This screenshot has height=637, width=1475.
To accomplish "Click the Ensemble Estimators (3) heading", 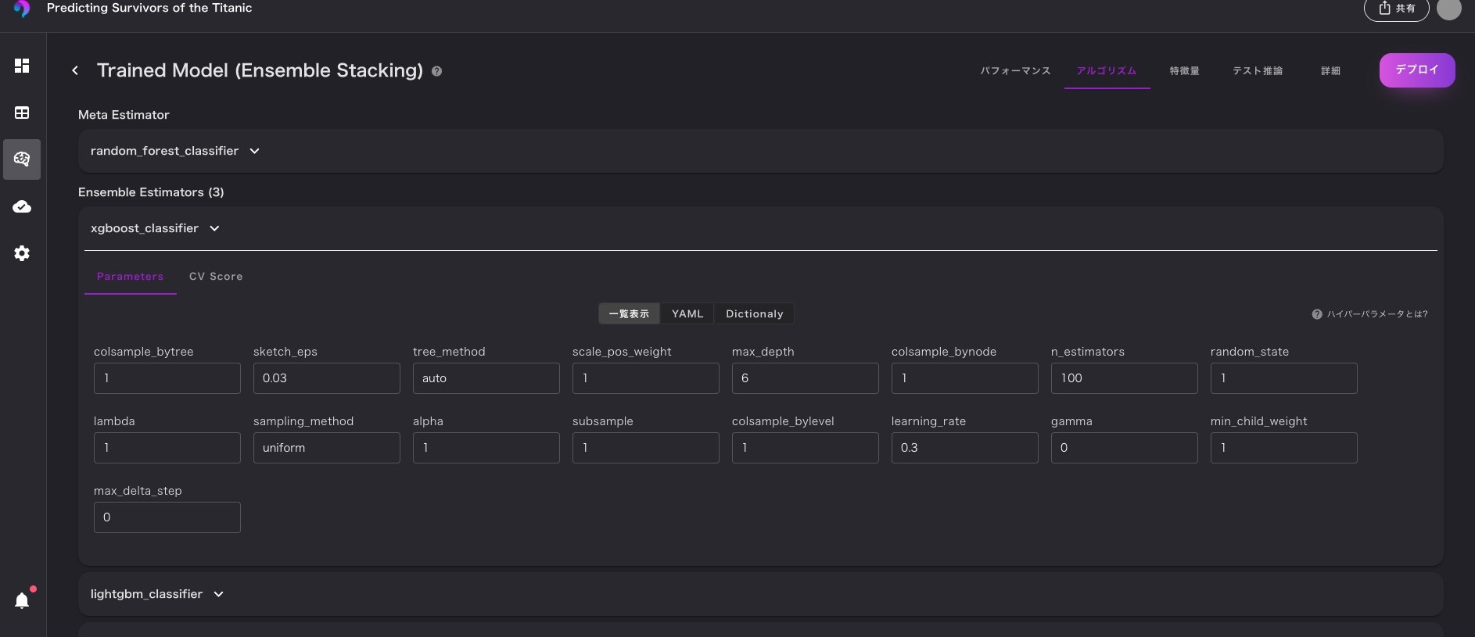I will [151, 192].
